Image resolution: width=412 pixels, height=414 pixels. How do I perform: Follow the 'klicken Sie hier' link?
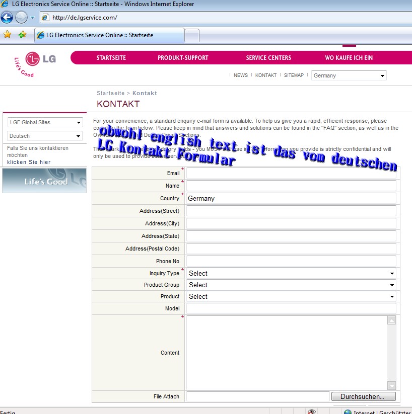(29, 162)
